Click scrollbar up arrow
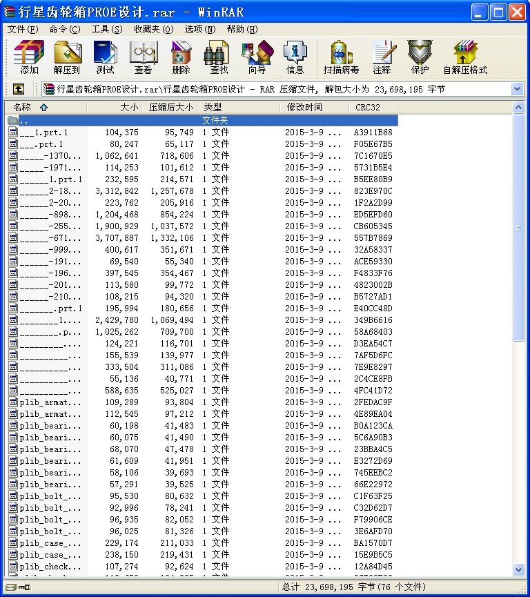This screenshot has height=597, width=530. [518, 108]
